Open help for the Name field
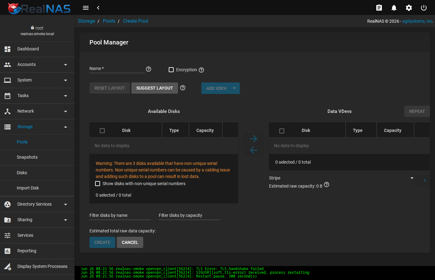Image resolution: width=435 pixels, height=280 pixels. (149, 69)
